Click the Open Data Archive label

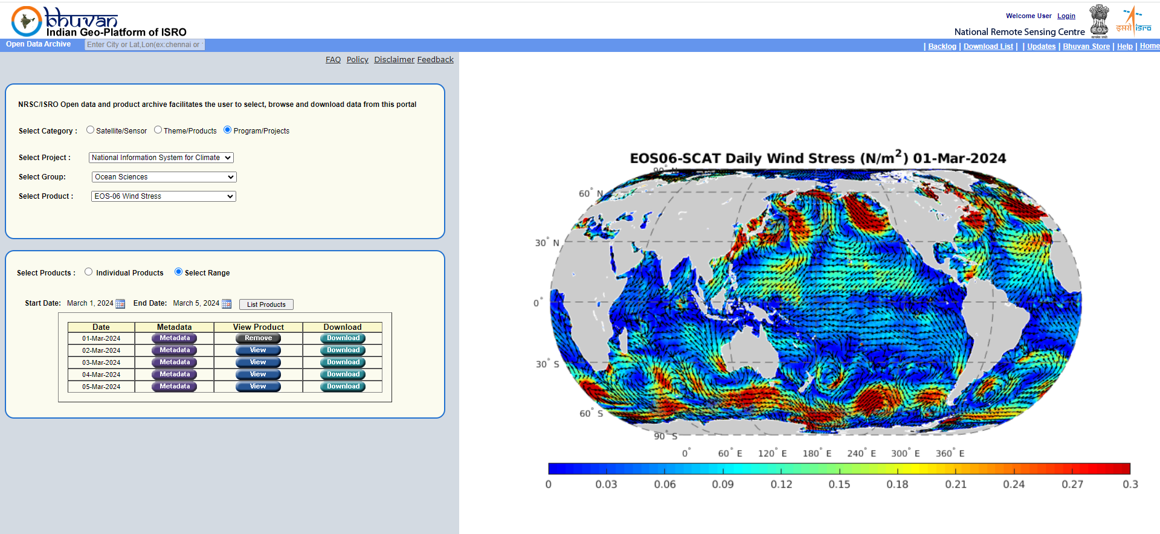point(38,44)
